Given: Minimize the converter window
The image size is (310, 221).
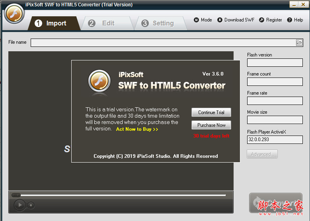Looking at the screenshot, I should tap(294, 4).
